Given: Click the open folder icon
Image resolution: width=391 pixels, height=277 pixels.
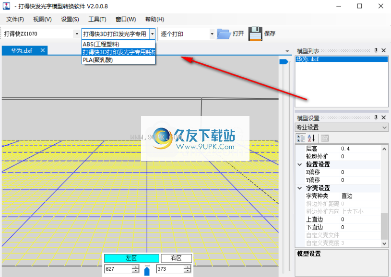Looking at the screenshot, I should click(224, 34).
